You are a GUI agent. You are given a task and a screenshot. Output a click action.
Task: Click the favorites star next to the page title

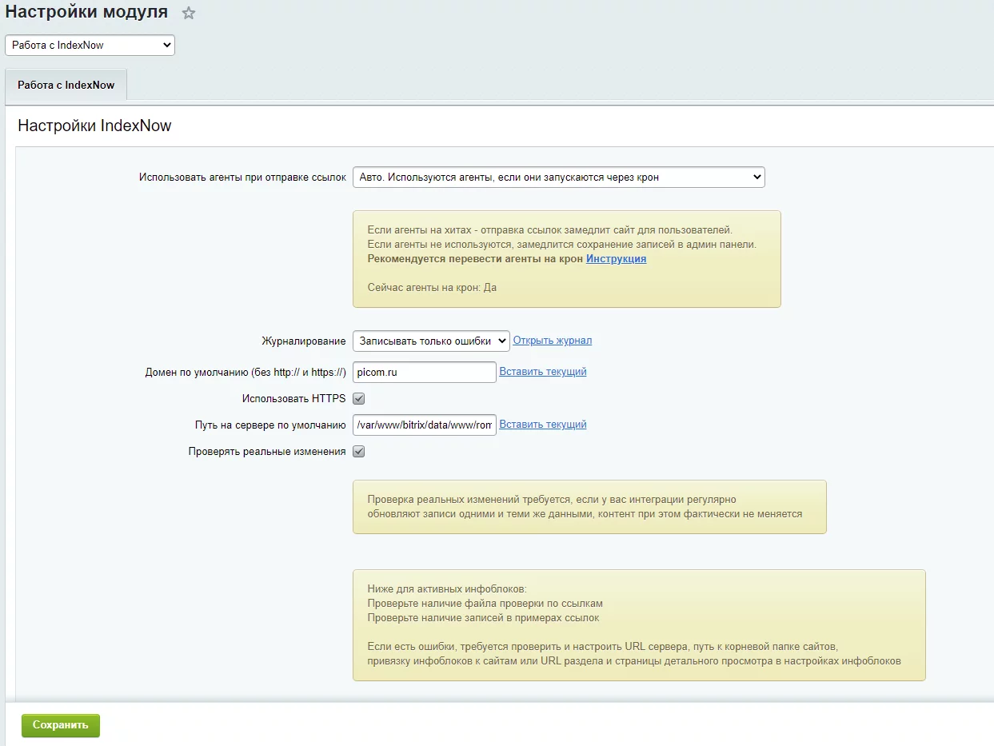pos(189,14)
